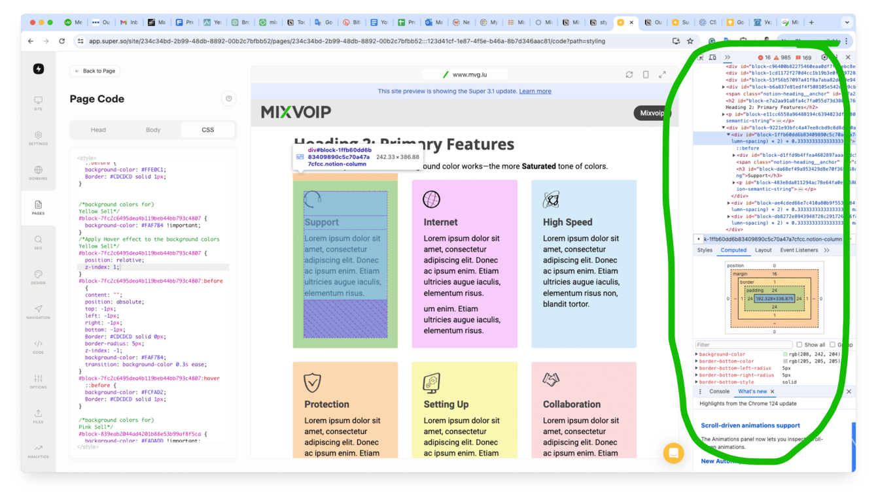Click the Page Code help icon
The image size is (878, 502).
(x=229, y=99)
